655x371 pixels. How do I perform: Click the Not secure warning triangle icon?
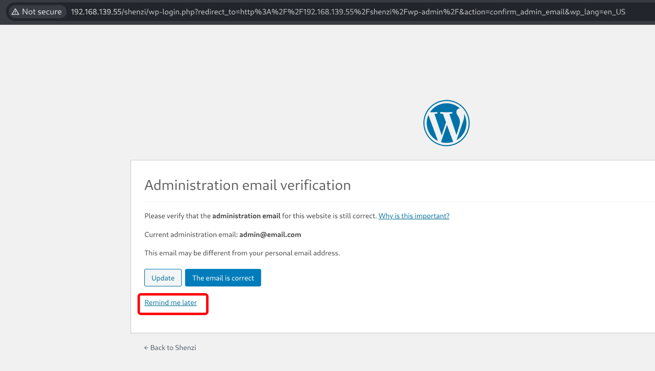coord(15,12)
